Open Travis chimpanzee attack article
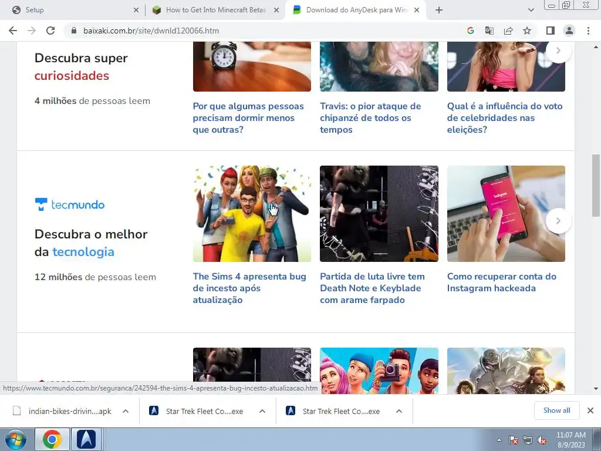Image resolution: width=601 pixels, height=451 pixels. [370, 117]
